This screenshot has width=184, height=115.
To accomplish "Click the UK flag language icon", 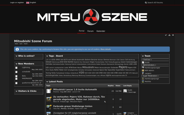I will (x=28, y=3).
